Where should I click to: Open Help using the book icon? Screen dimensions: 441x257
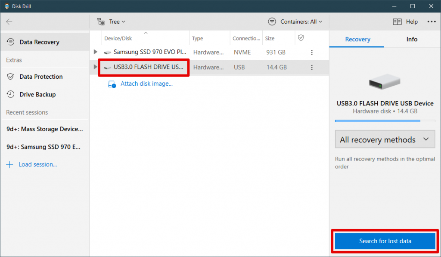397,21
